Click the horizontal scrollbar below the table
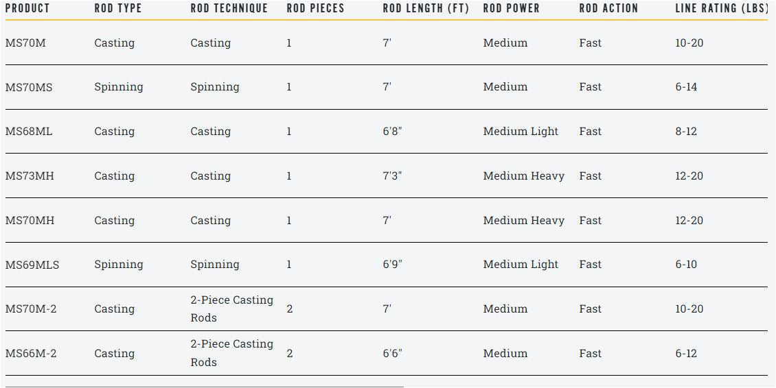The height and width of the screenshot is (388, 776). (205, 386)
